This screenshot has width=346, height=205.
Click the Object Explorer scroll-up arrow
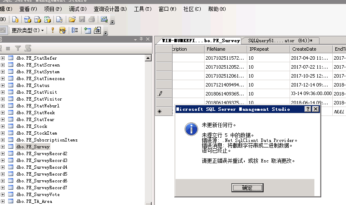tap(148, 58)
